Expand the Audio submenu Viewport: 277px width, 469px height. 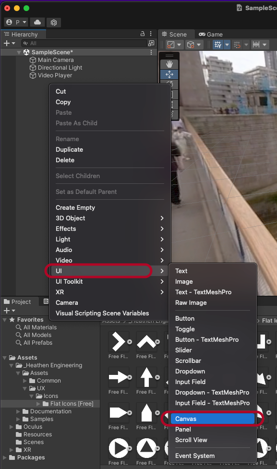click(110, 250)
